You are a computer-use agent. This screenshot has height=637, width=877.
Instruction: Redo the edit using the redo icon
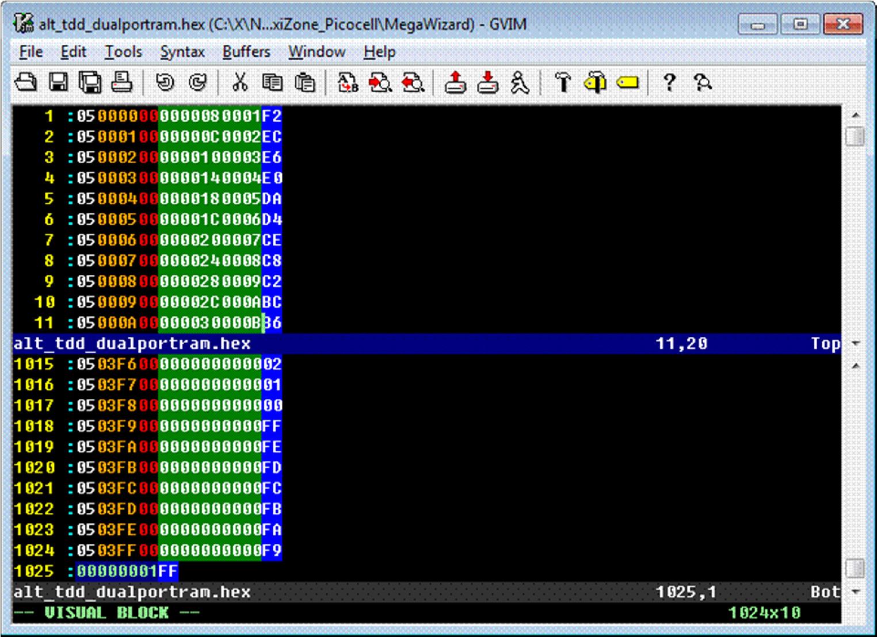point(196,83)
